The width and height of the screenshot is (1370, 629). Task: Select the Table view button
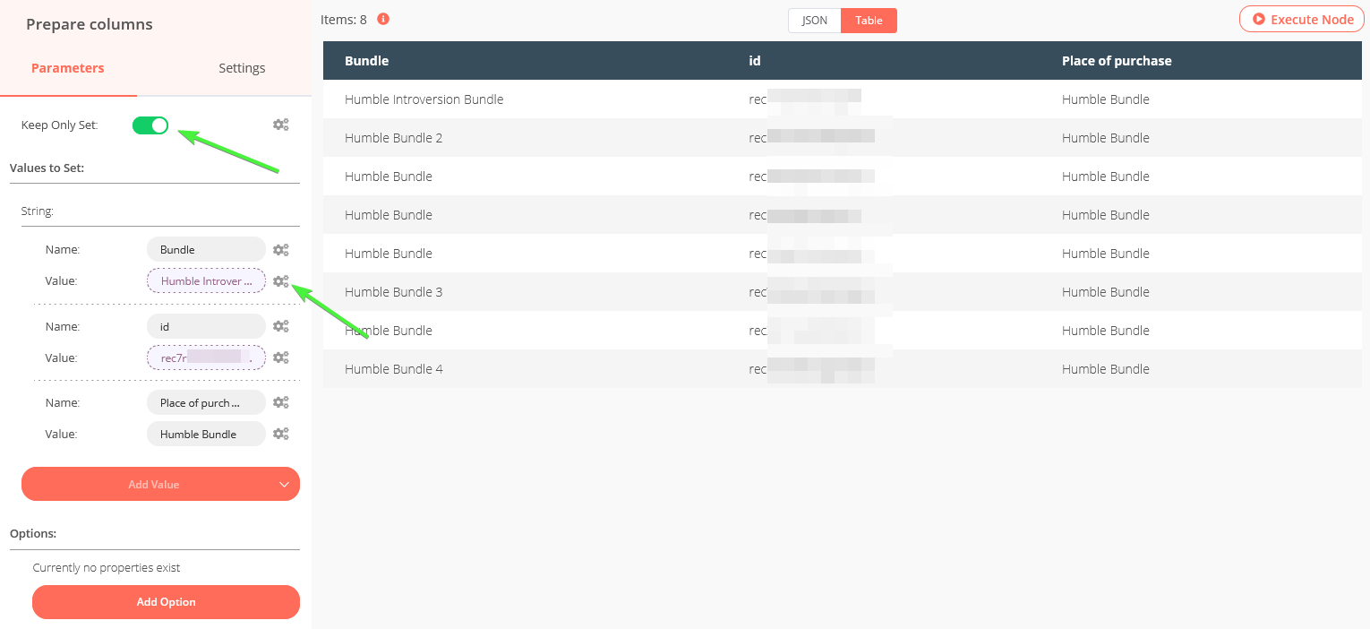point(869,21)
